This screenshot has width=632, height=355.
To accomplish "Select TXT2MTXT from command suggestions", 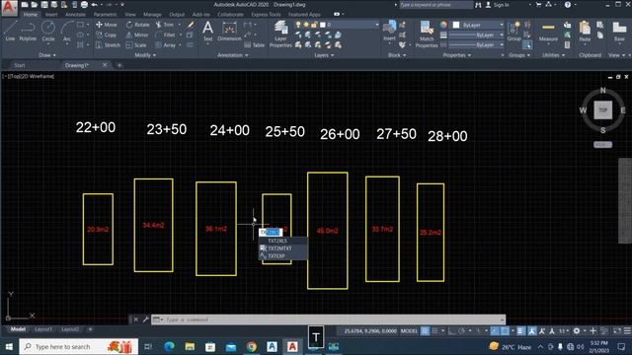I will [282, 248].
